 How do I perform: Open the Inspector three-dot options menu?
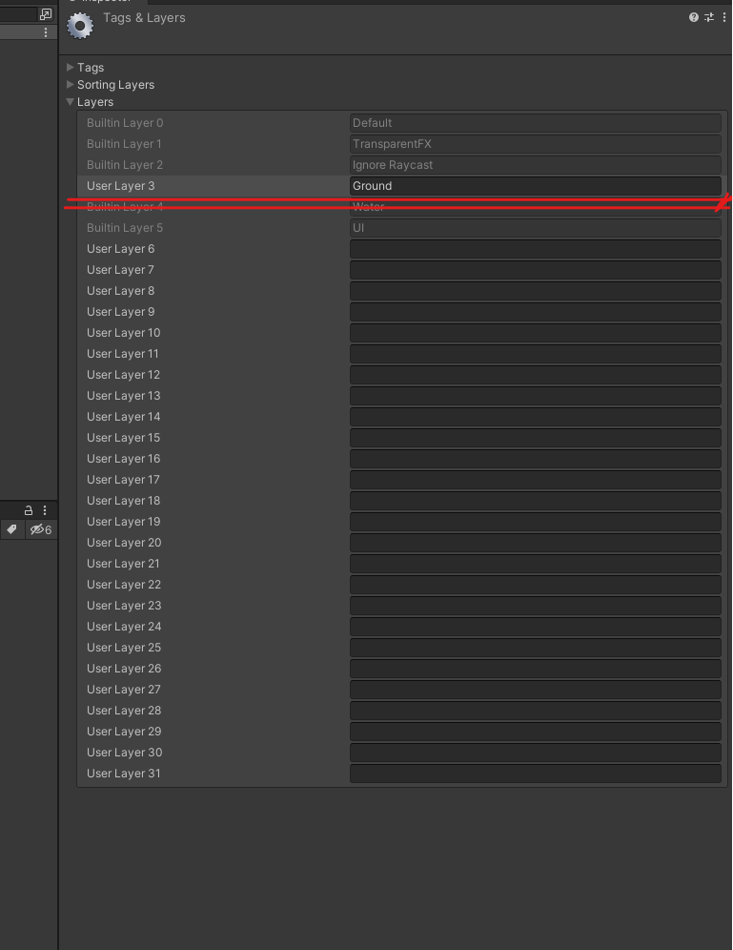point(723,17)
